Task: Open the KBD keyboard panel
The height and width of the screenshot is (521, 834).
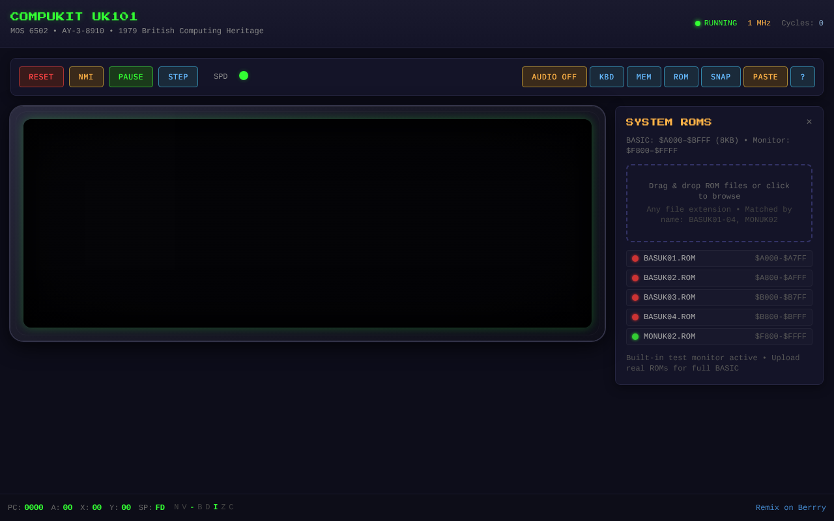Action: [607, 77]
